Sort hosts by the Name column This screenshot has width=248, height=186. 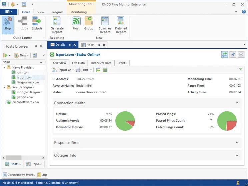click(x=22, y=62)
